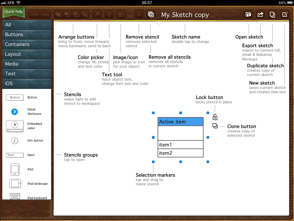
Task: Select the Layout stencil category
Action: pos(26,54)
